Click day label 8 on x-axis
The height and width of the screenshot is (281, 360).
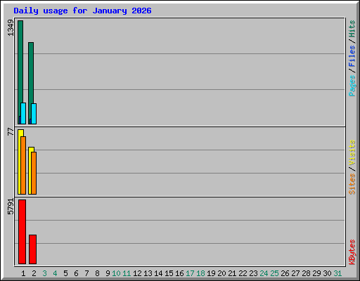tap(97, 273)
